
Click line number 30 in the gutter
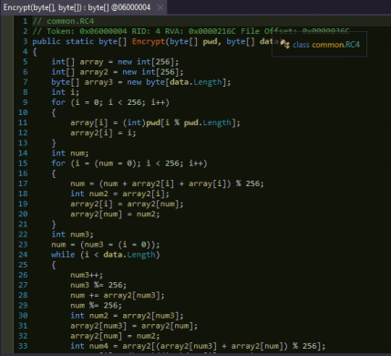23,316
